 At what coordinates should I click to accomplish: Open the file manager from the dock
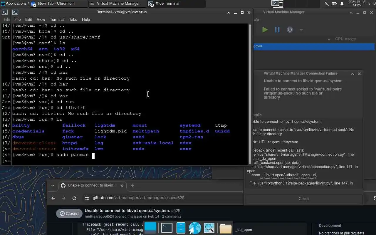pyautogui.click(x=181, y=228)
